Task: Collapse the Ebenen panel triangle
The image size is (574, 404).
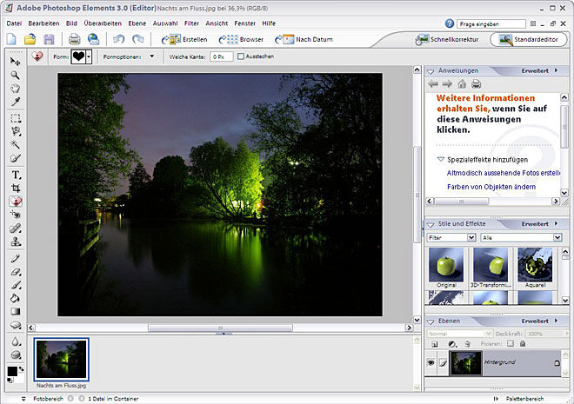Action: (430, 321)
